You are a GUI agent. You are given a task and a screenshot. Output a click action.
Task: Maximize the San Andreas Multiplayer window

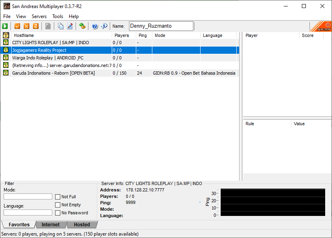pos(304,6)
